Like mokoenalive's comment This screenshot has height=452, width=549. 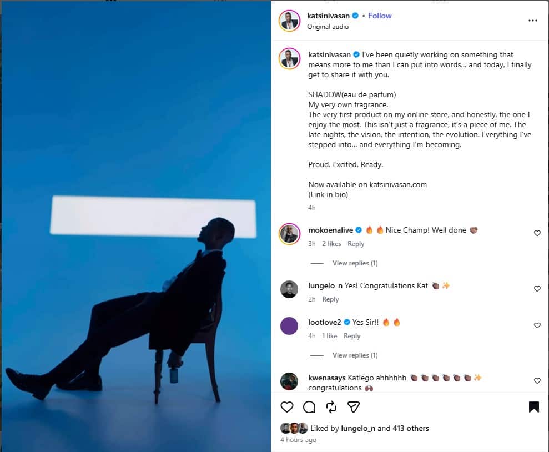coord(537,233)
